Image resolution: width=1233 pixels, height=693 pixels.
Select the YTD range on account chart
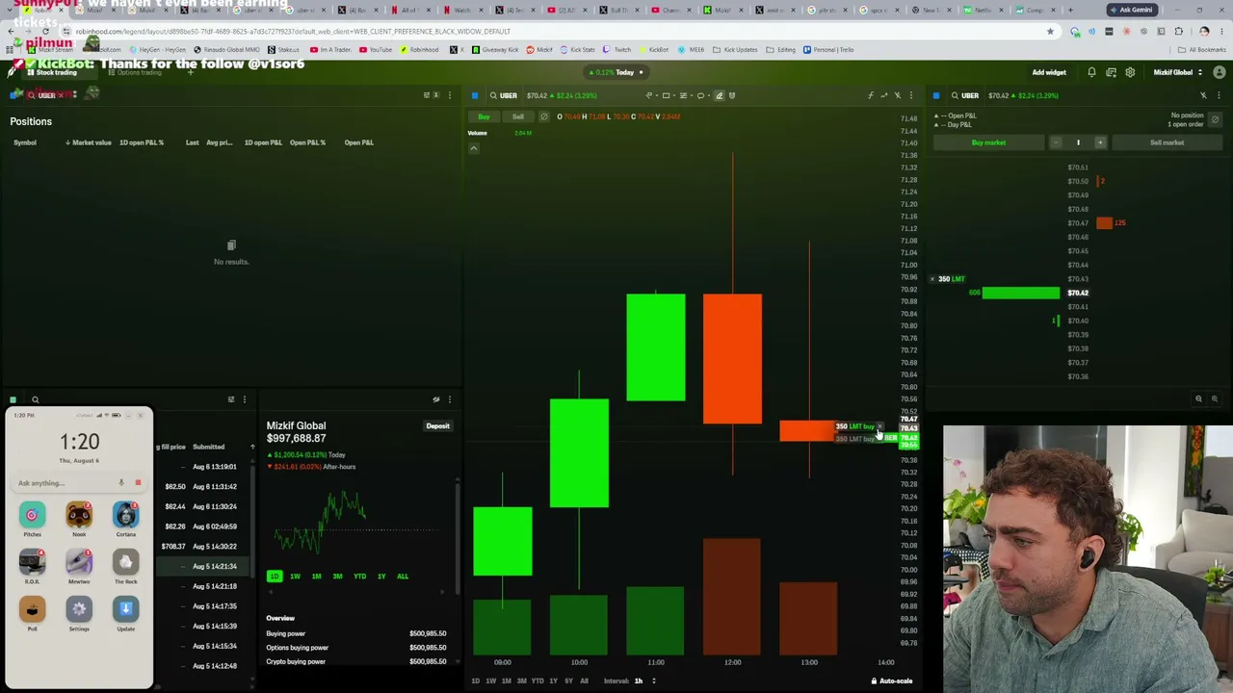coord(359,577)
